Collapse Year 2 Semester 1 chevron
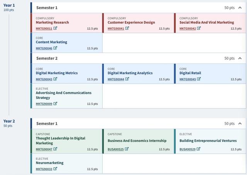The image size is (247, 175). click(x=240, y=124)
